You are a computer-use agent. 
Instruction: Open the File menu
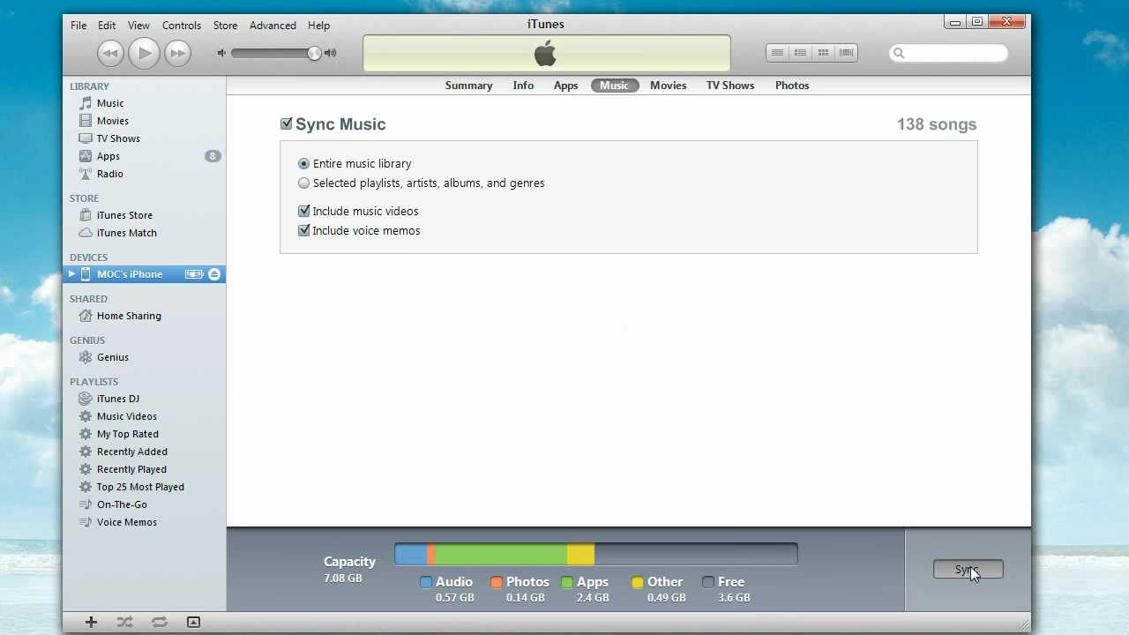79,26
